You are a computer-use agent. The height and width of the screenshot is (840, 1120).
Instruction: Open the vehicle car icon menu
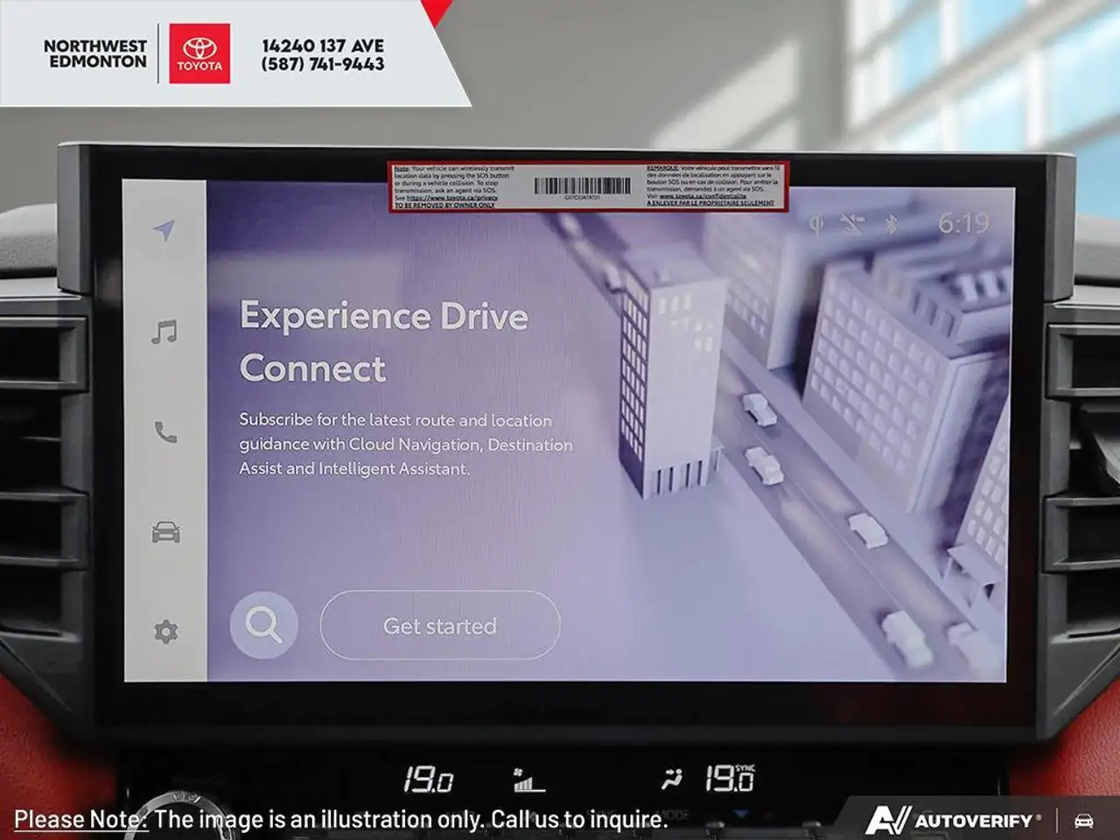[165, 532]
